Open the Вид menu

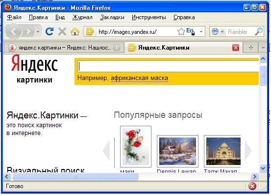click(x=60, y=17)
